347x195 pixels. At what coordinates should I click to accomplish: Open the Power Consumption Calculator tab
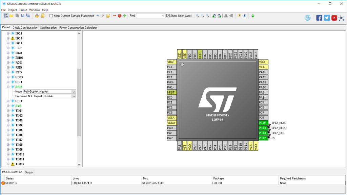[78, 28]
